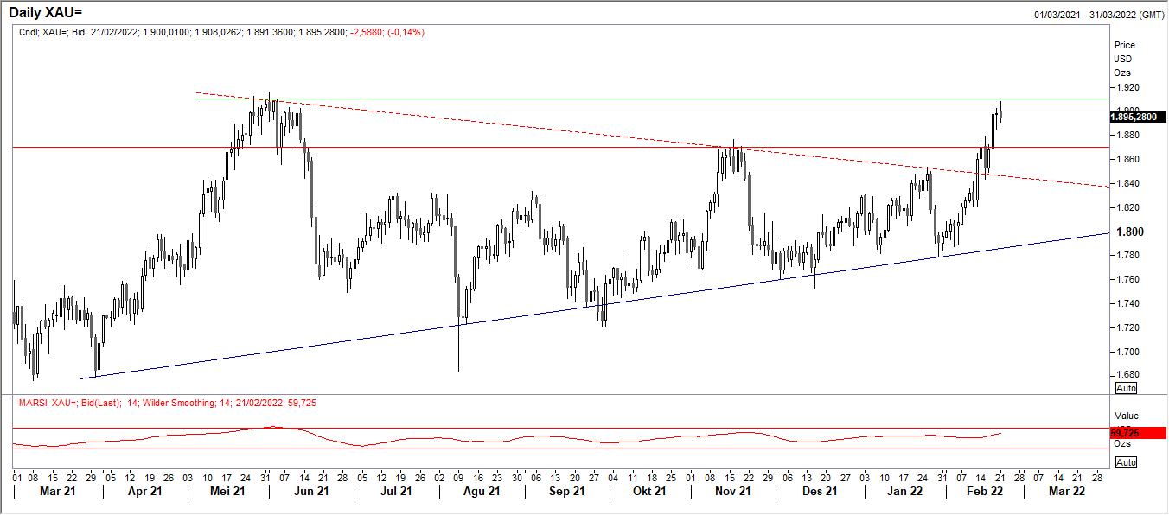1169x515 pixels.
Task: Click the "Jul 21" month label
Action: (x=395, y=492)
